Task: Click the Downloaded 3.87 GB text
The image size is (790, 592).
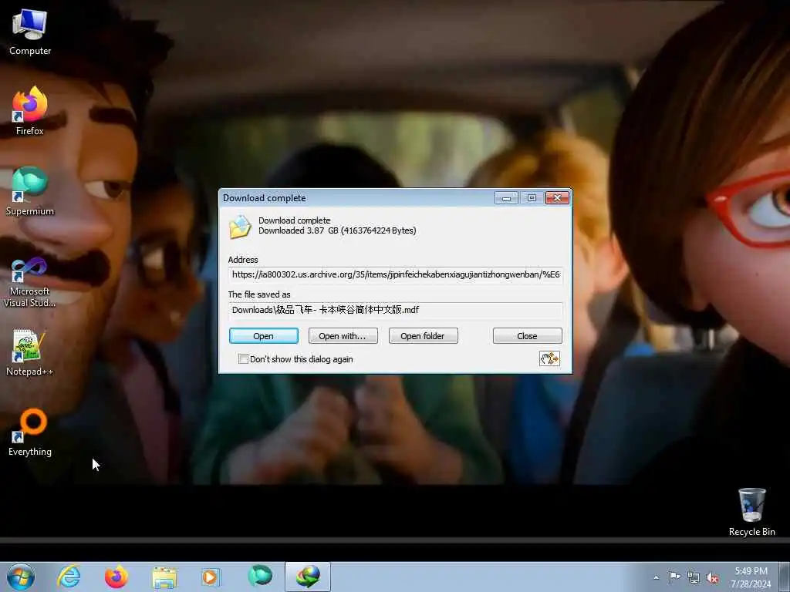Action: pyautogui.click(x=337, y=230)
